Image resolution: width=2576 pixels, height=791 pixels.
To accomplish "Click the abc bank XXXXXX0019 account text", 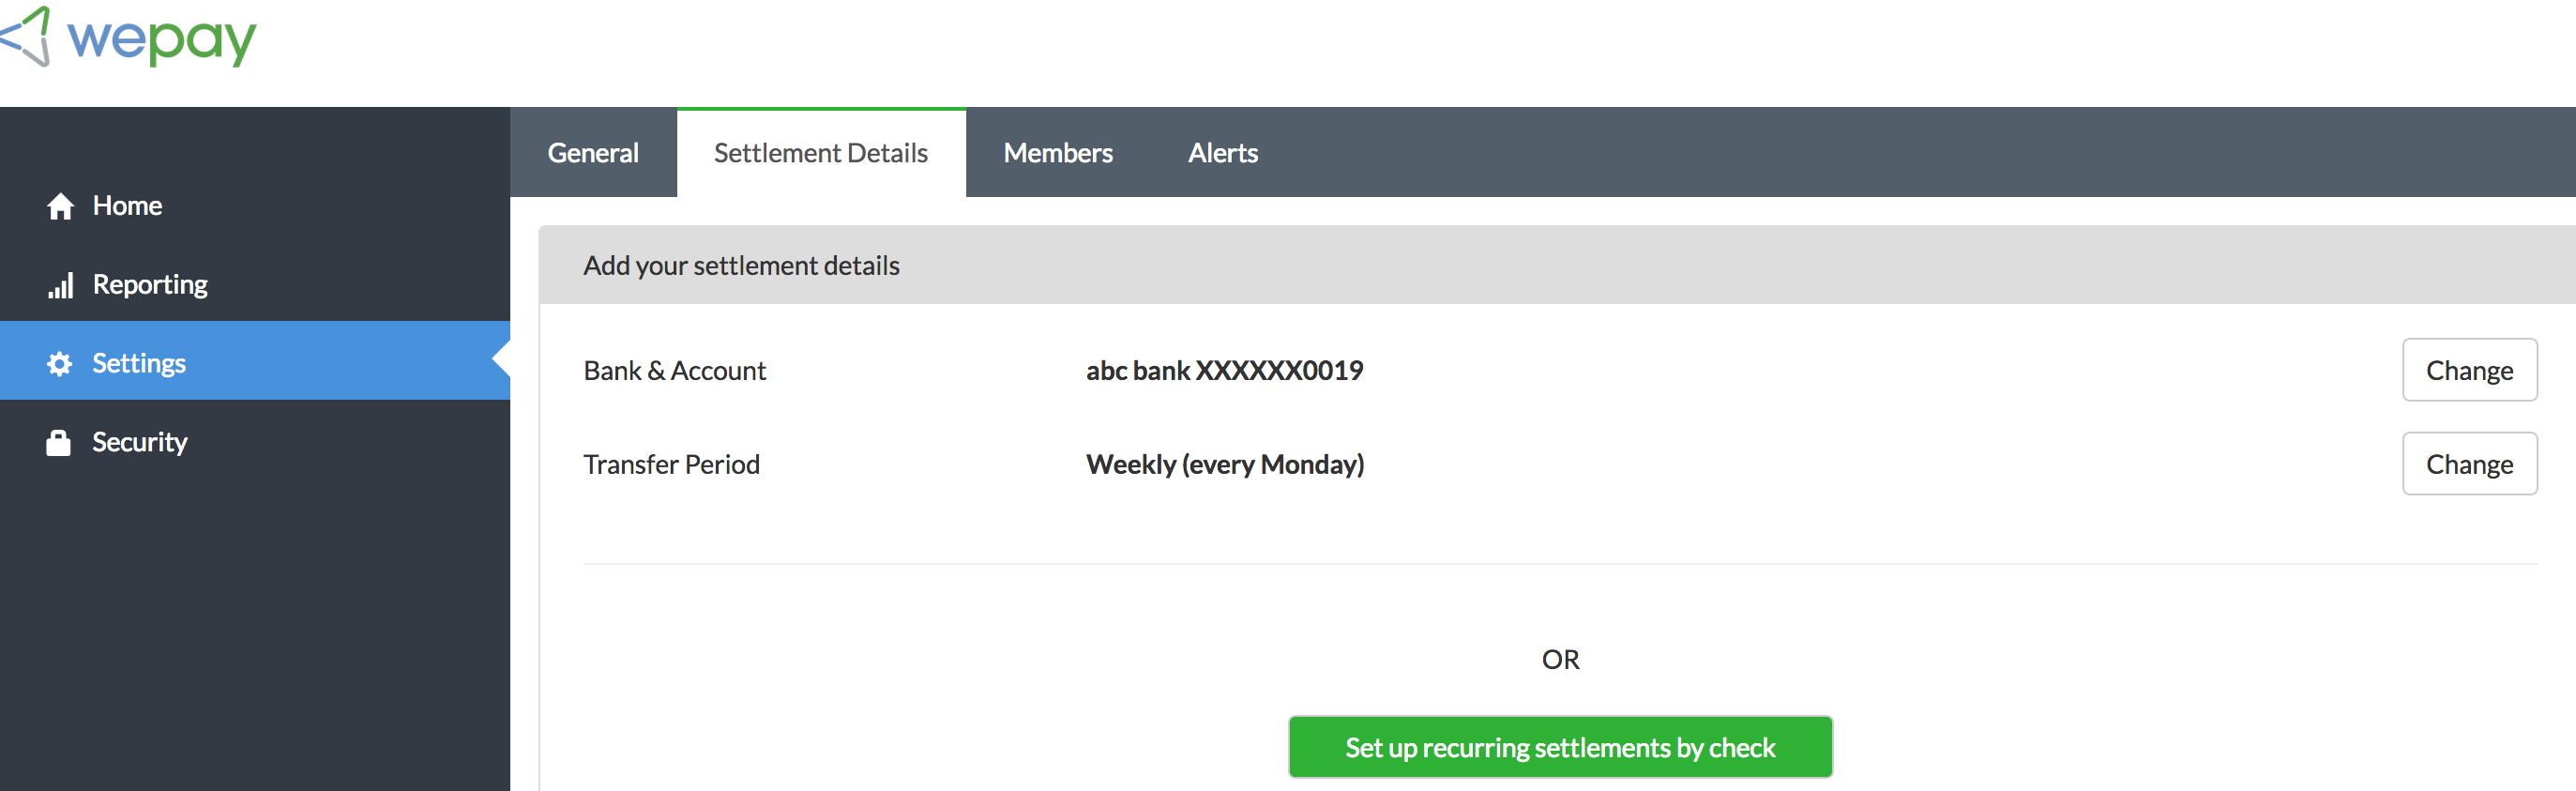I will (x=1225, y=371).
